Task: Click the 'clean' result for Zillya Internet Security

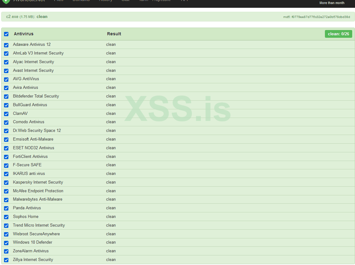Action: (x=111, y=259)
